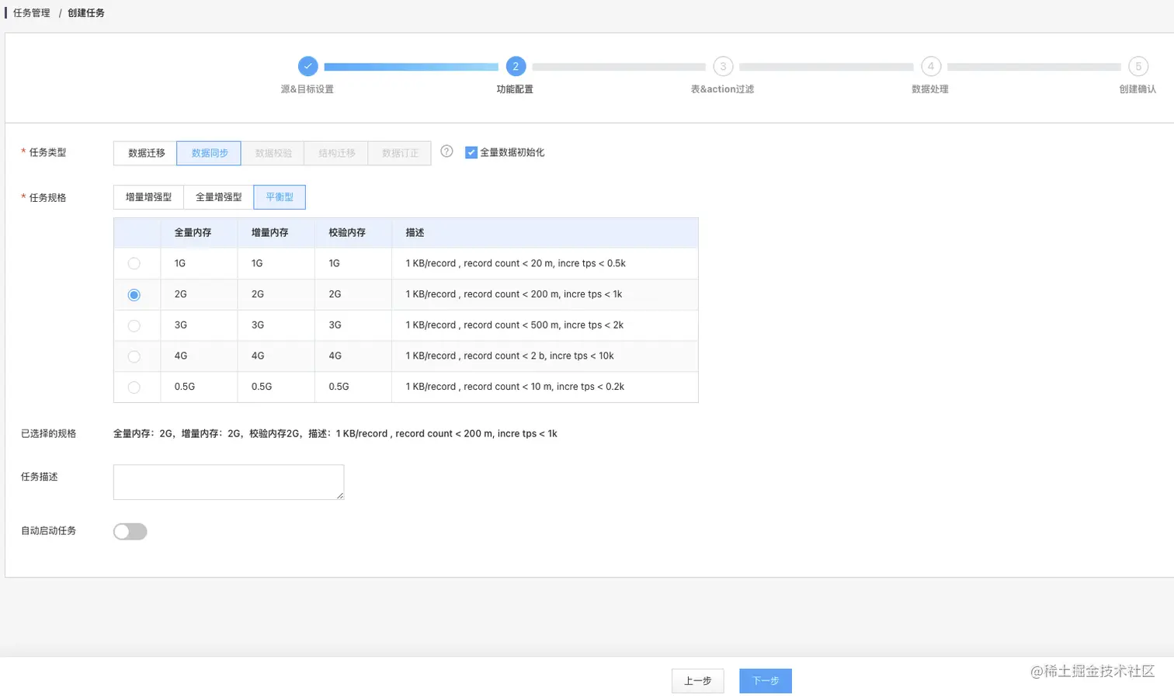Click 上一步 to go back

(697, 681)
